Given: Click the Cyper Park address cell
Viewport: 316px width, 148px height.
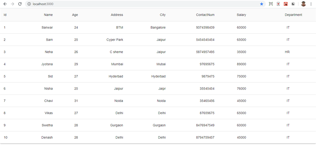Looking at the screenshot, I should (115, 40).
